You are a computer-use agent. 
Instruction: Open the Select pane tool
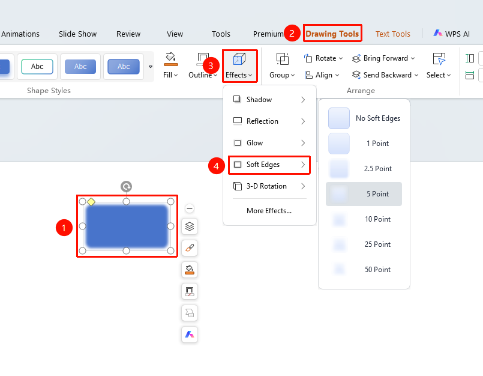pos(439,66)
